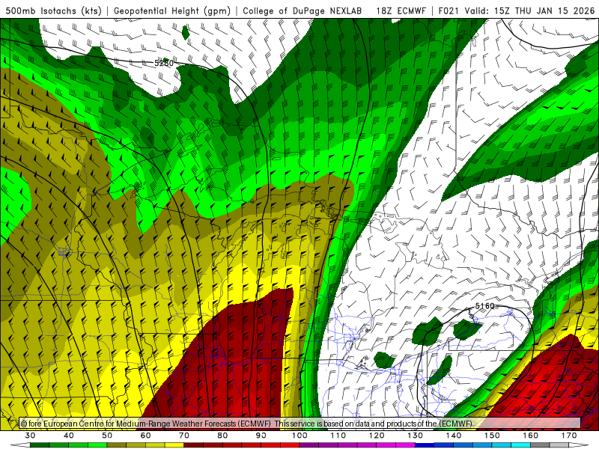Click the 80 value on the color scale

(222, 436)
